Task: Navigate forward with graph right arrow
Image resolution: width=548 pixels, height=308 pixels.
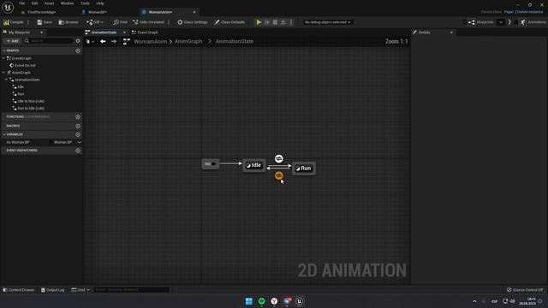Action: coord(114,41)
